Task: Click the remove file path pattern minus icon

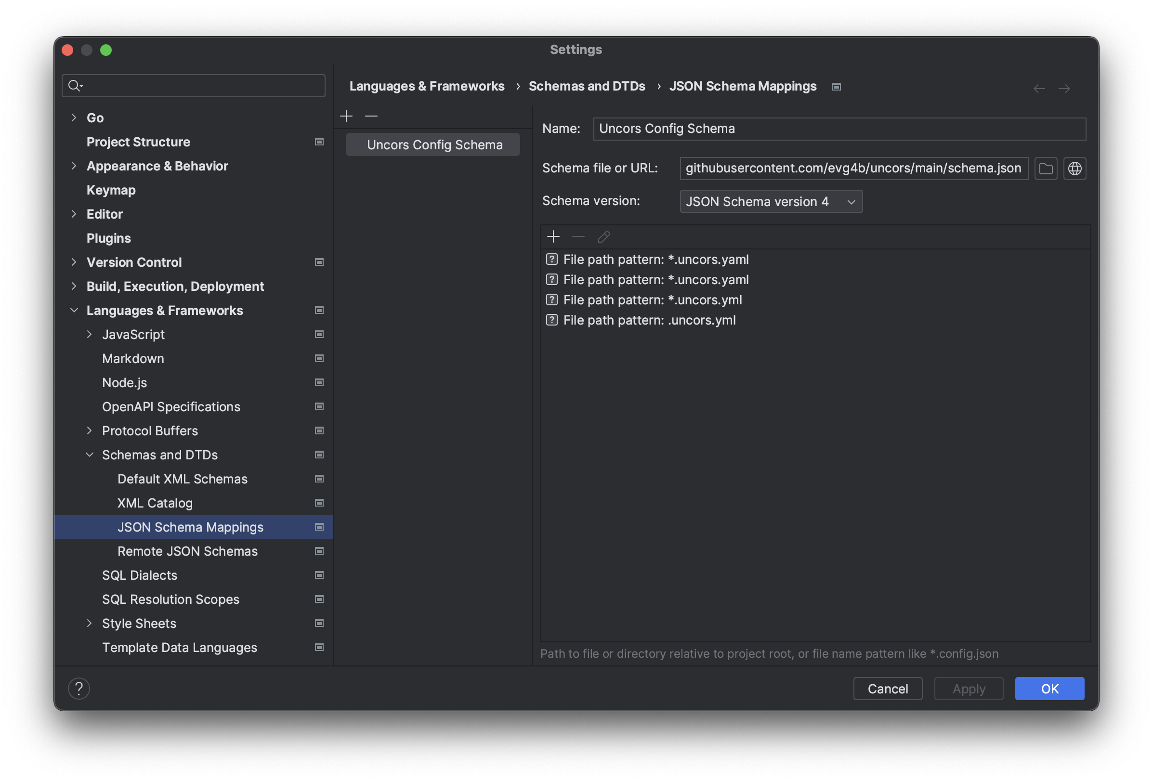Action: (577, 235)
